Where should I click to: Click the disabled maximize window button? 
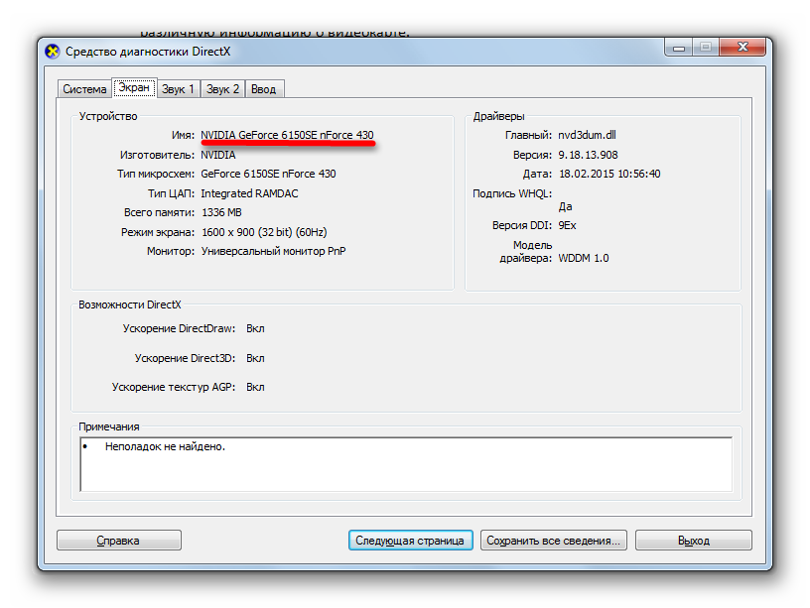coord(706,47)
